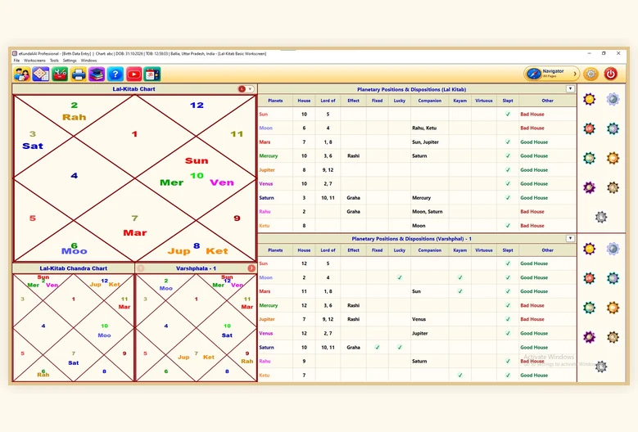The height and width of the screenshot is (432, 638).
Task: Open the red toolbox tools icon
Action: pos(60,74)
